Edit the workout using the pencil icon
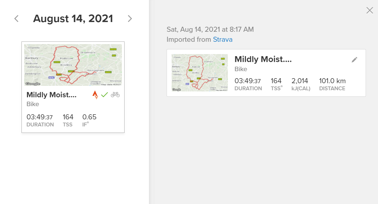The image size is (378, 204). (x=354, y=60)
